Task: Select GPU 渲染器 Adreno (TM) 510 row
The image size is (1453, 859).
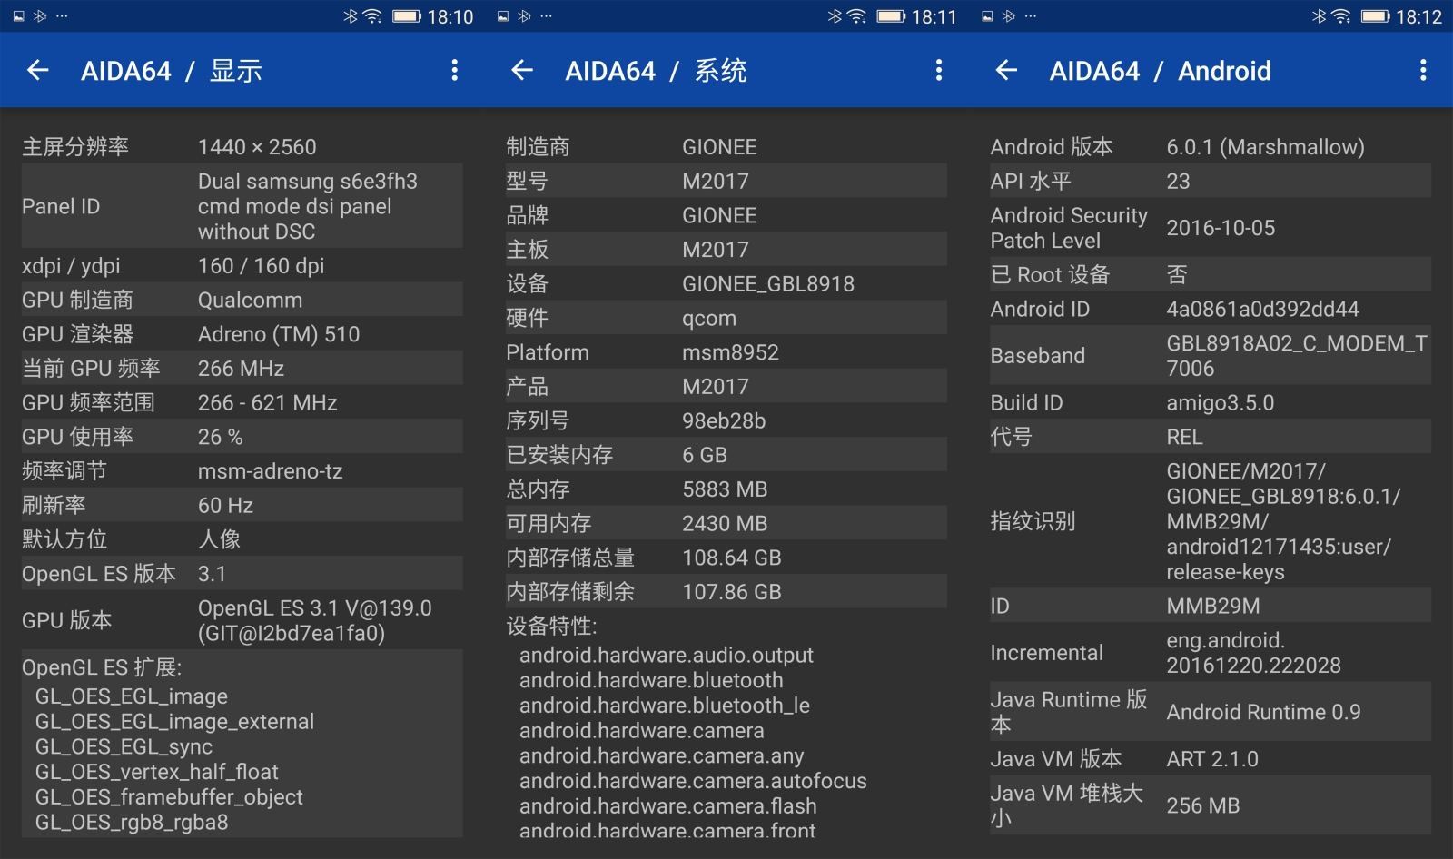Action: tap(242, 334)
